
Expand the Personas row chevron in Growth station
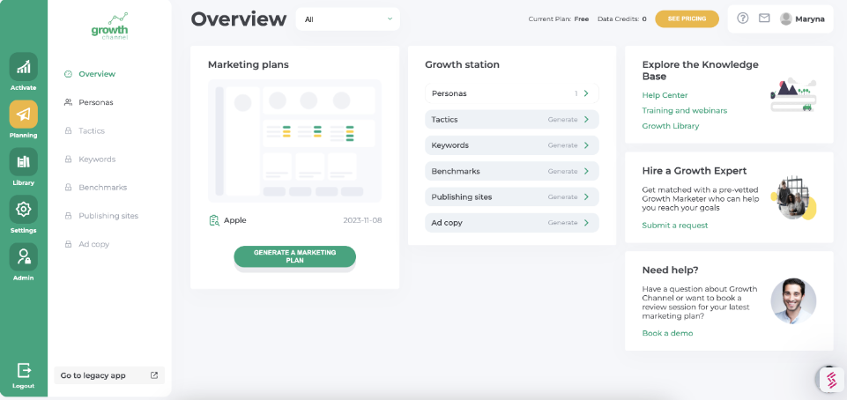586,93
